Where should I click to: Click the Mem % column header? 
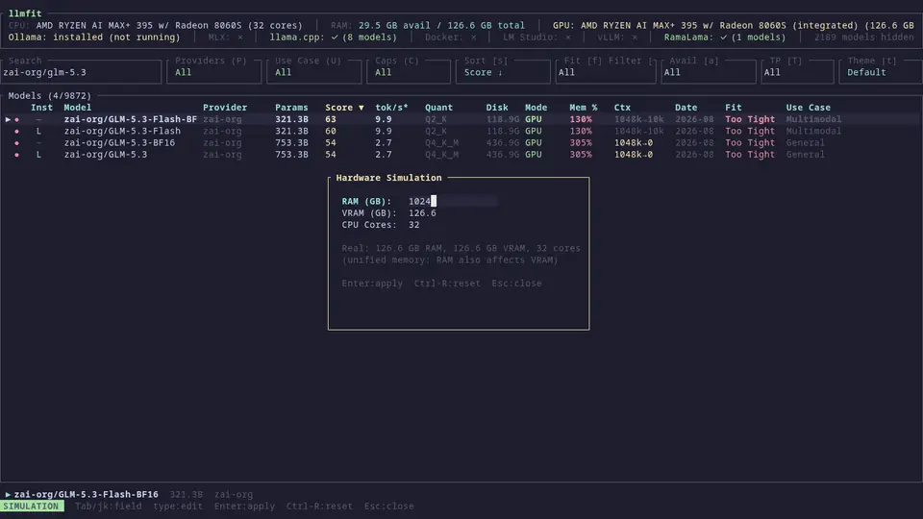pyautogui.click(x=584, y=108)
